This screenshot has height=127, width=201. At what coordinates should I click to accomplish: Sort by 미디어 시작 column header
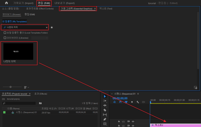pyautogui.click(x=66, y=109)
